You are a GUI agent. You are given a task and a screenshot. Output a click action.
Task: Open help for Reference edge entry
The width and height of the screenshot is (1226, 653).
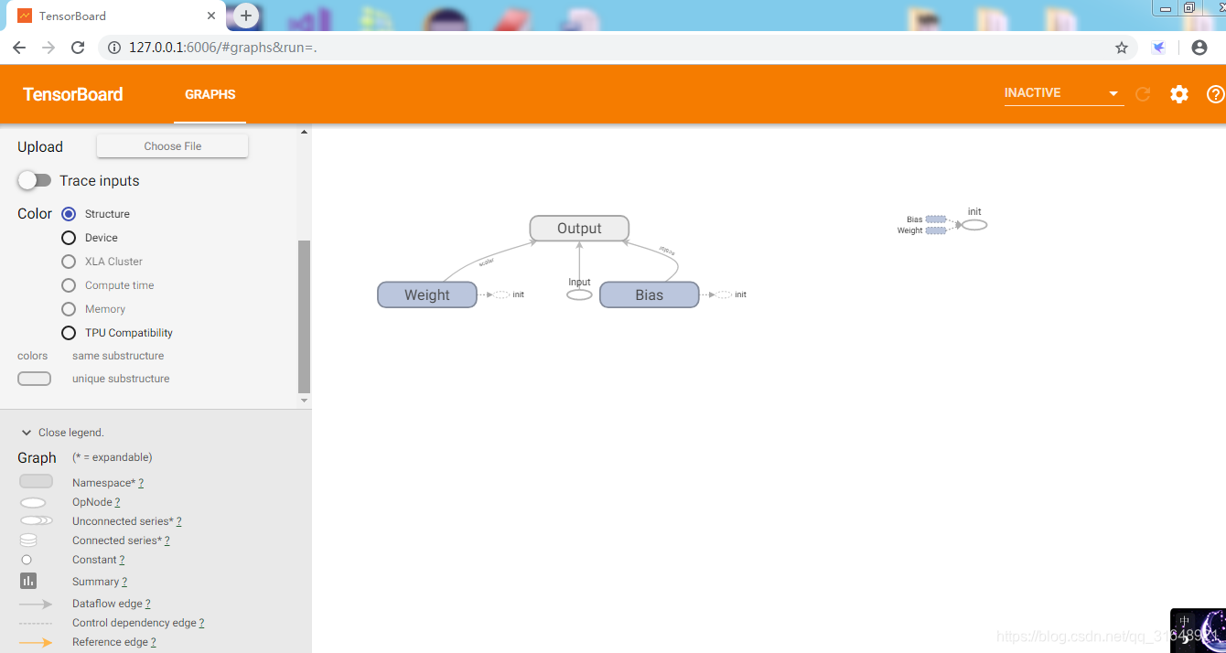[153, 642]
